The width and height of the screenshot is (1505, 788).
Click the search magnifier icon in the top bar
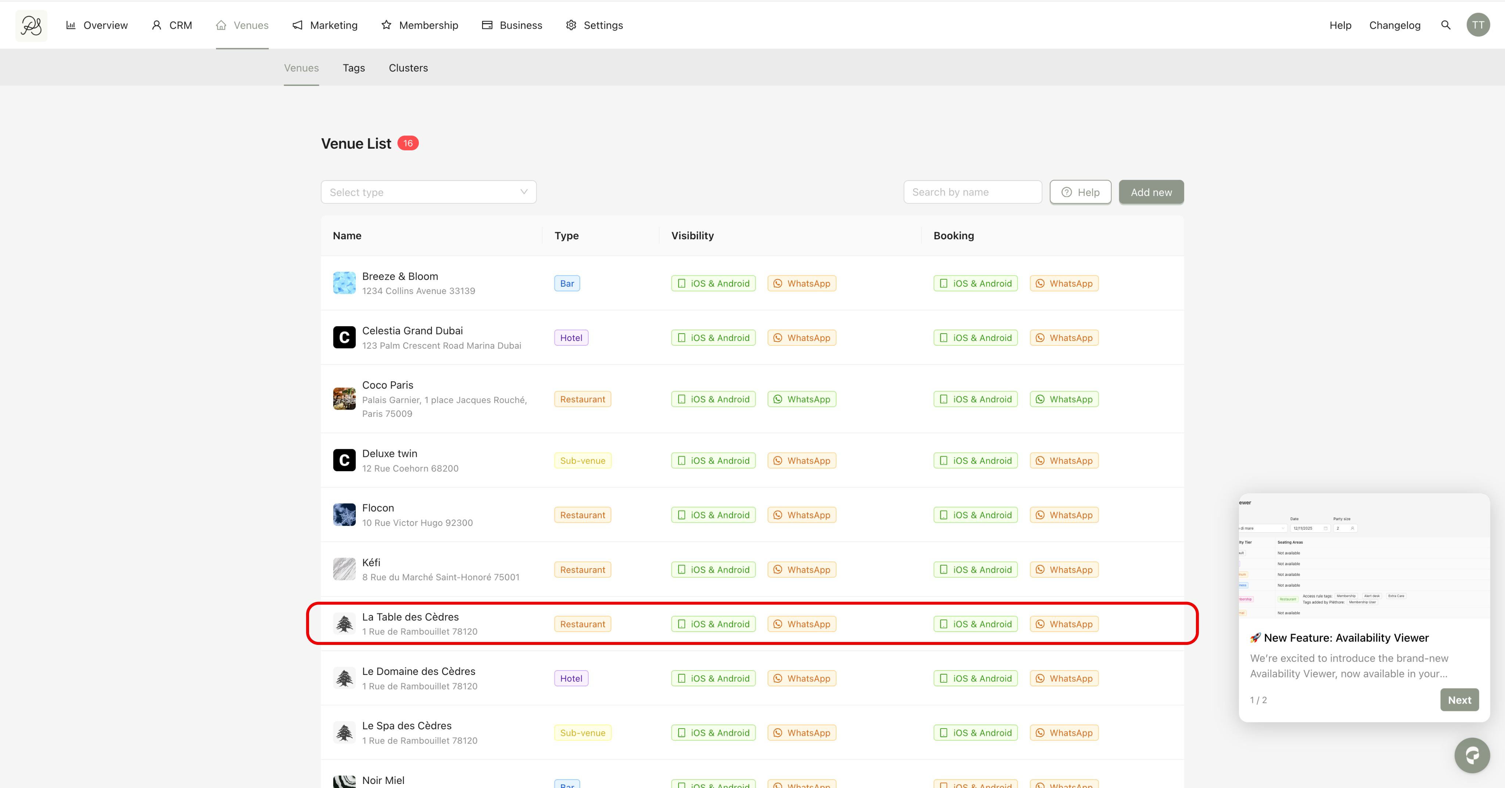[x=1445, y=25]
